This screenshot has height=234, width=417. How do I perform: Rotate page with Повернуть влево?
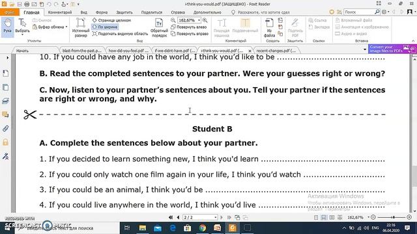click(189, 27)
